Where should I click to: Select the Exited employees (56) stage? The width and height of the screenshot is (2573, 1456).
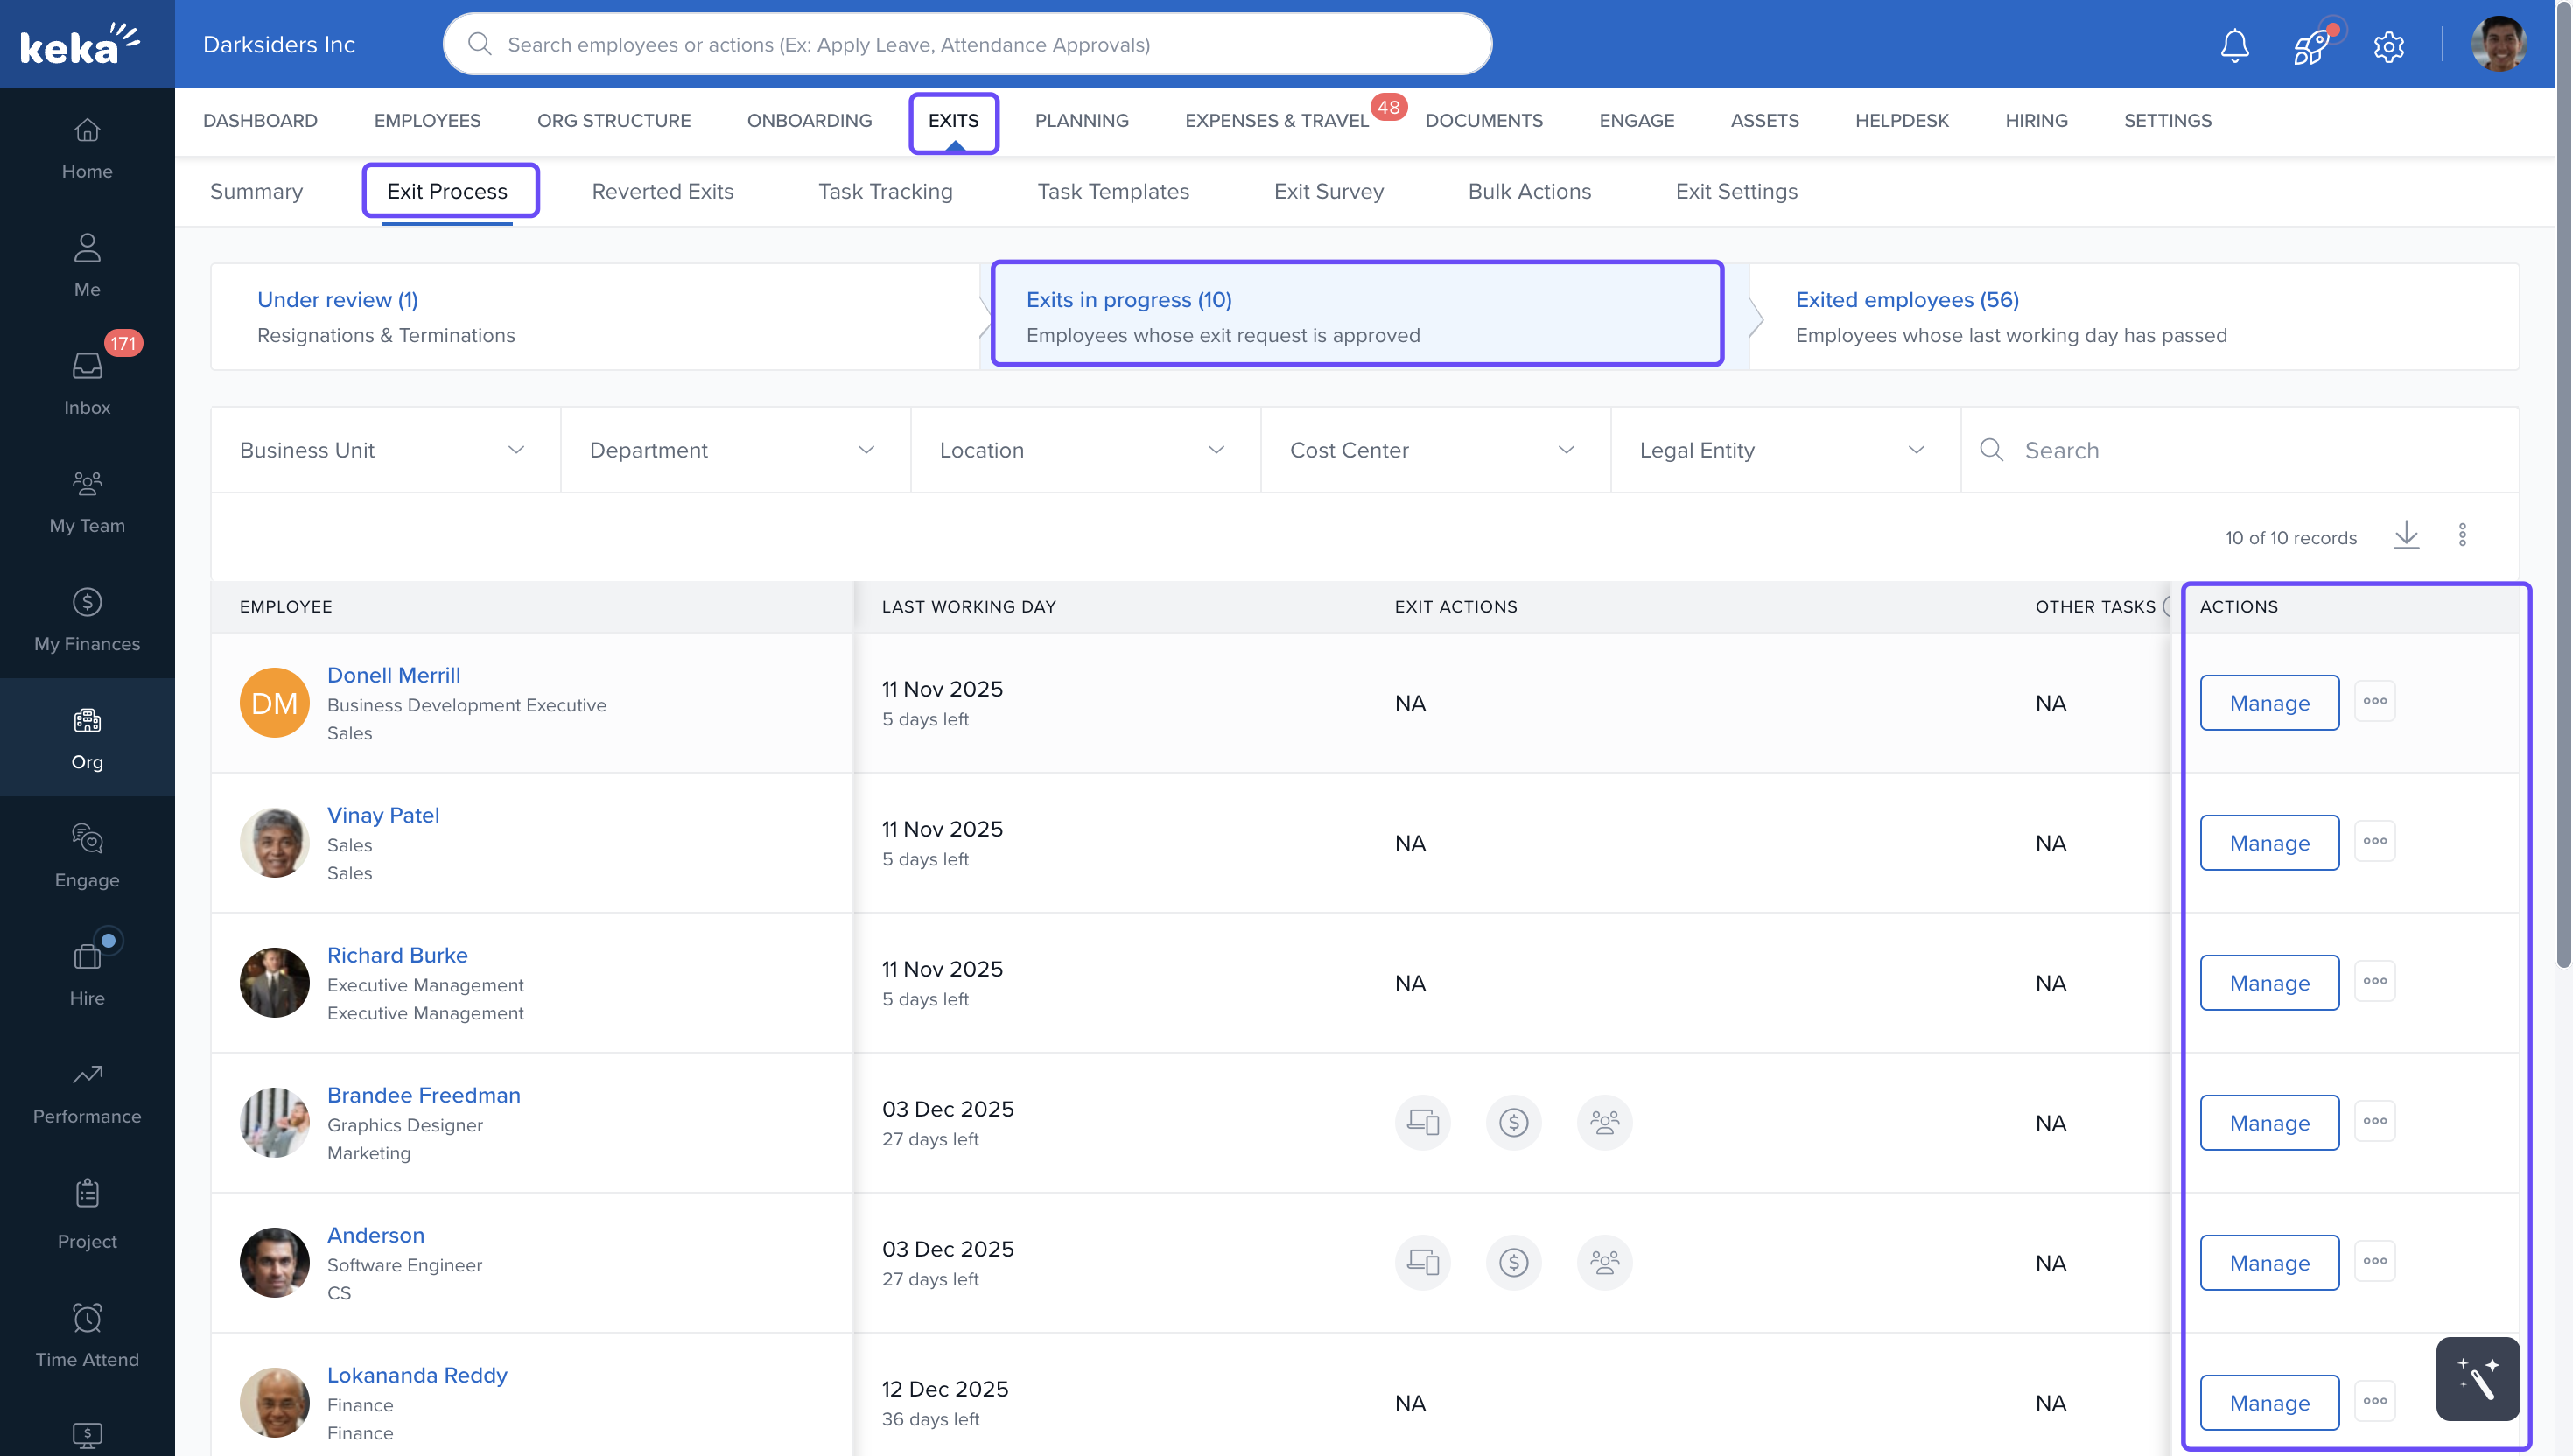click(1906, 299)
